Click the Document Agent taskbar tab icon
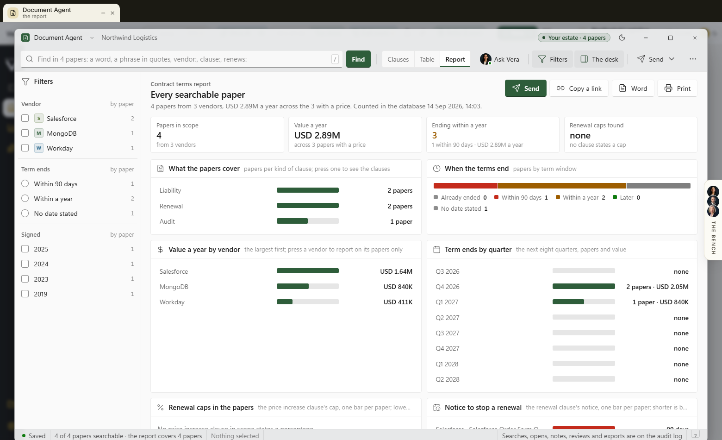 tap(13, 13)
